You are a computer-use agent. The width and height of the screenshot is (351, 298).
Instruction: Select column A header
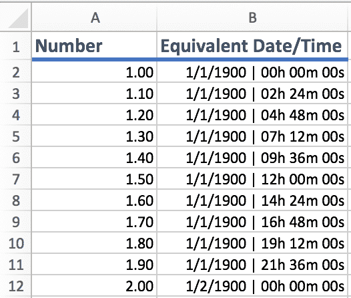tap(94, 17)
